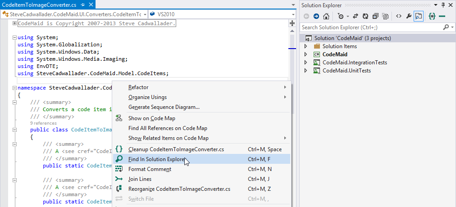Click the Refresh icon in Solution Explorer
The width and height of the screenshot is (456, 207).
[365, 16]
